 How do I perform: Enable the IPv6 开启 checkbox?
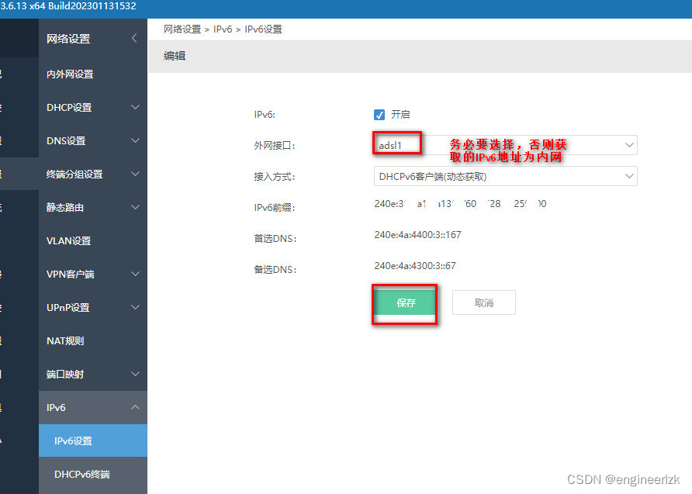pos(379,114)
